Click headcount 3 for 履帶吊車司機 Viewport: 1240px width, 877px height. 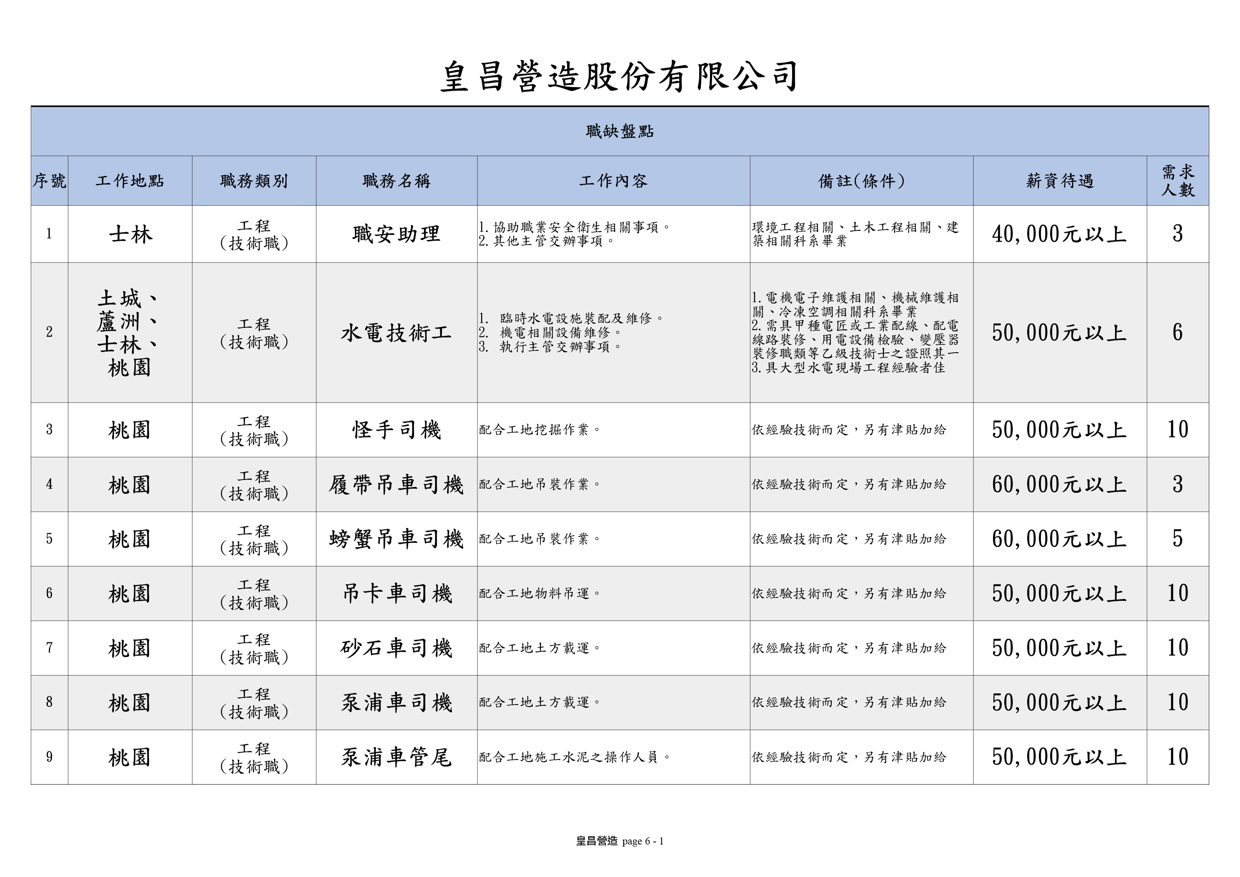point(1177,485)
